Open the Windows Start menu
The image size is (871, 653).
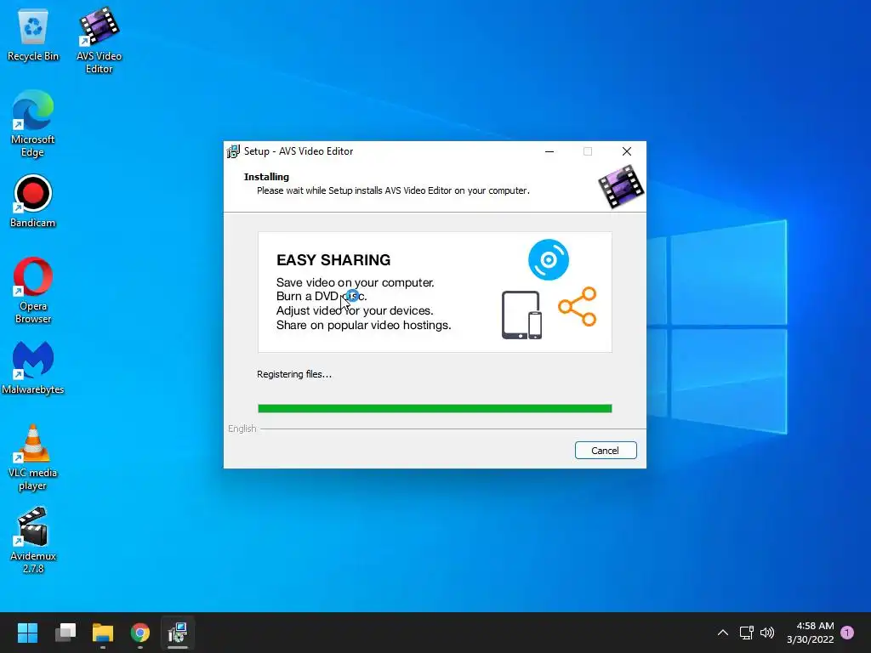tap(27, 633)
